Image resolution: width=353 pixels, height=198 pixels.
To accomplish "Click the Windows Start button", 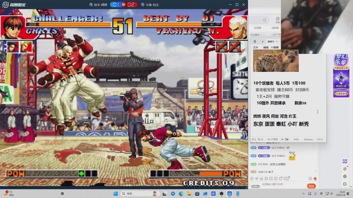I will pos(116,194).
